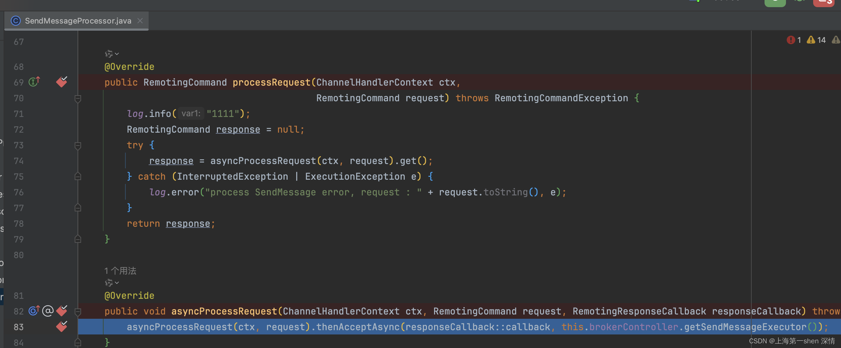Open the warnings indicator showing 14
Viewport: 841px width, 348px height.
[x=816, y=40]
